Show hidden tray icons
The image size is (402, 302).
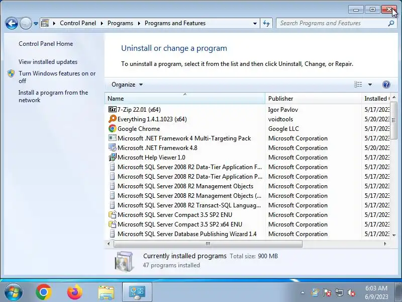point(303,292)
